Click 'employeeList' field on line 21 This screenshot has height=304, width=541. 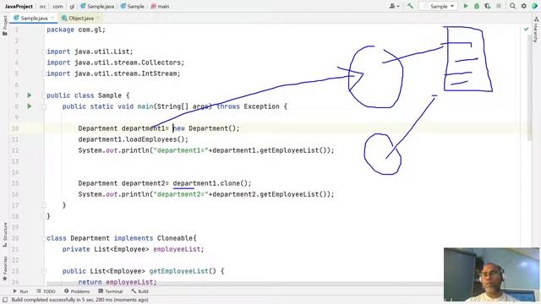pos(177,249)
